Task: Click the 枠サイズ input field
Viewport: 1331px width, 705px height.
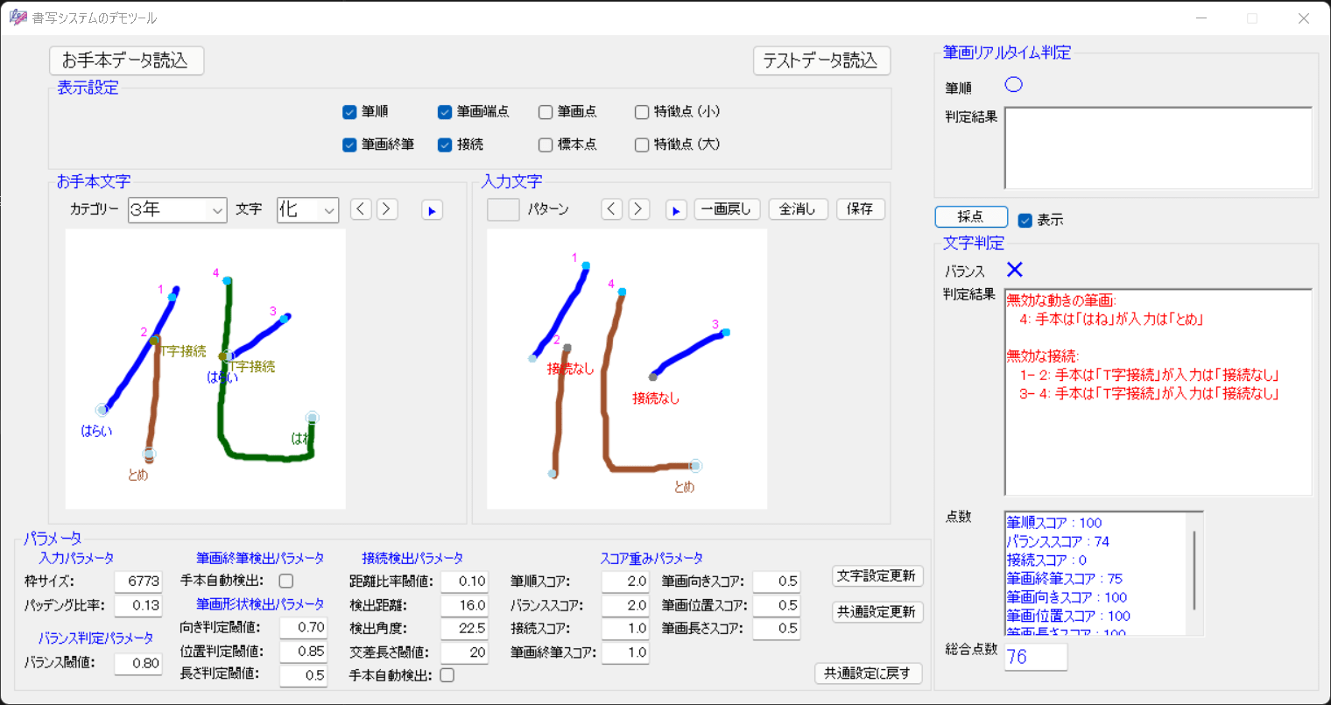Action: (138, 581)
